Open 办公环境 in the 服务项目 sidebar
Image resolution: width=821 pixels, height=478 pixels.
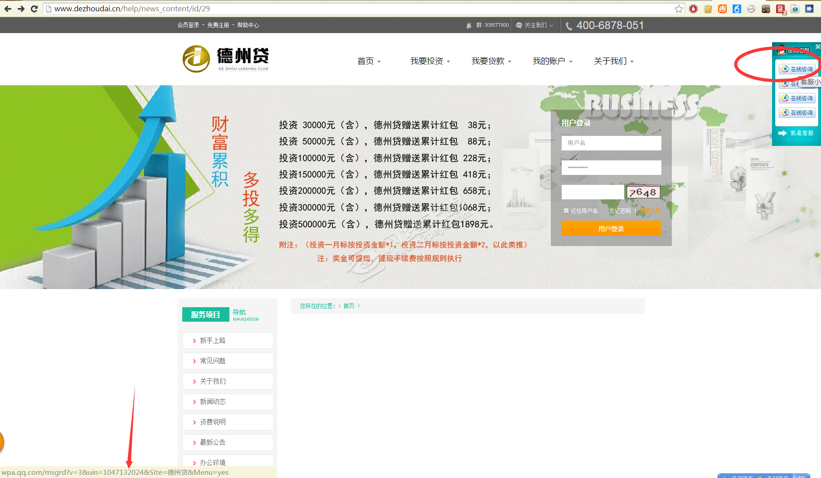pos(228,461)
